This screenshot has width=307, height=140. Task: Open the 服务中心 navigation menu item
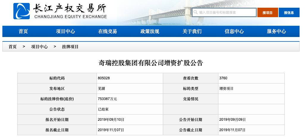[276, 31]
